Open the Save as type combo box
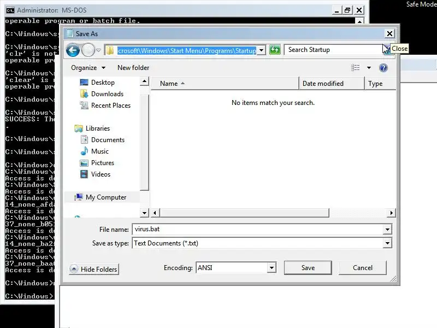 262,243
